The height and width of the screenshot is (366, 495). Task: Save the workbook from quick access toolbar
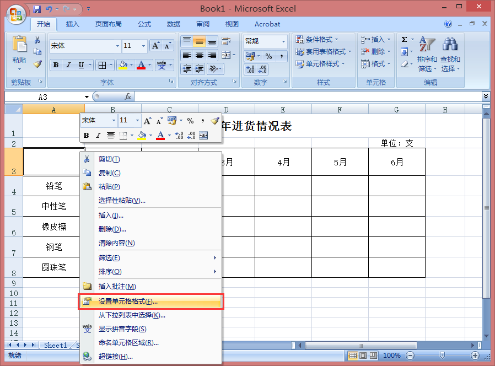(37, 9)
